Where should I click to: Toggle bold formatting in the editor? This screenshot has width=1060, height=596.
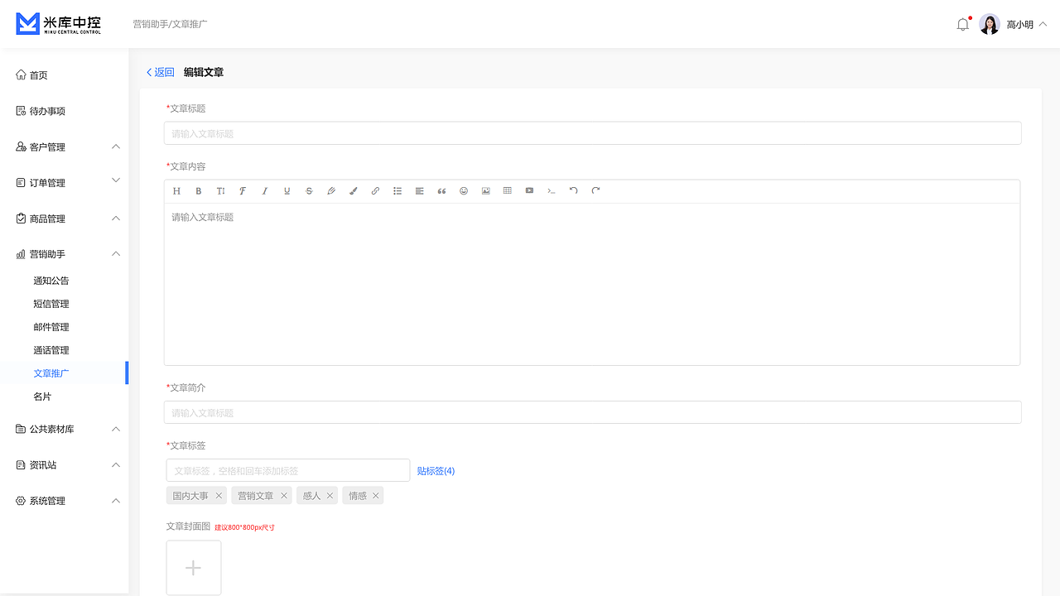199,191
